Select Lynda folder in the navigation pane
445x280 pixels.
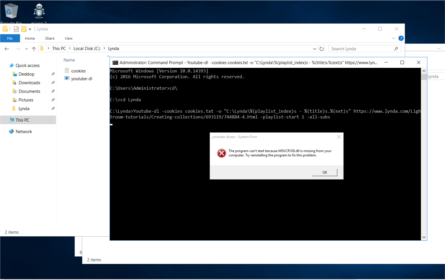(24, 109)
